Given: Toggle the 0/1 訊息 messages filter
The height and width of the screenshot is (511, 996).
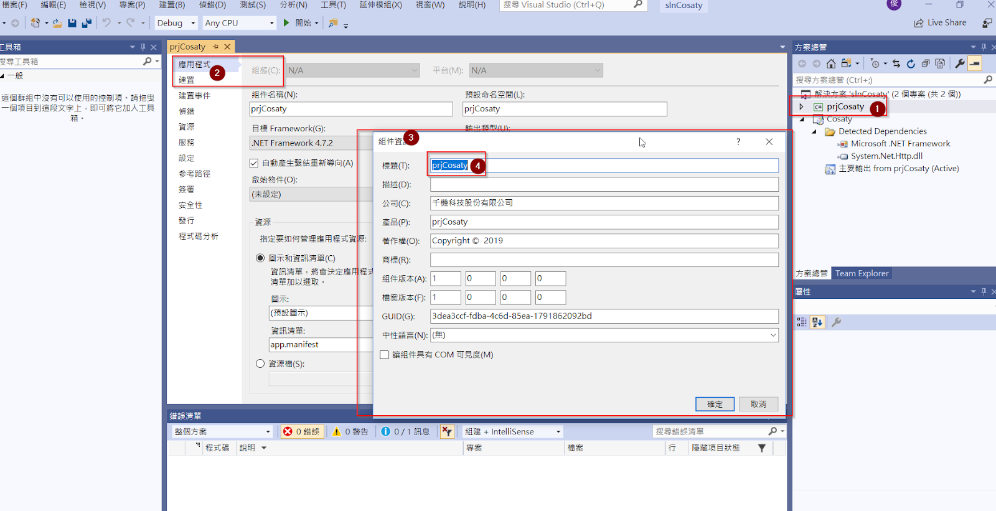Looking at the screenshot, I should 406,431.
